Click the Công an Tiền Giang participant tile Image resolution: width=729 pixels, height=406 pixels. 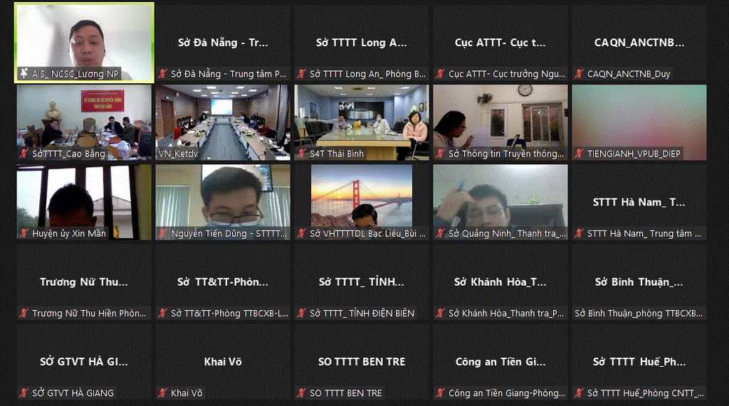[500, 362]
